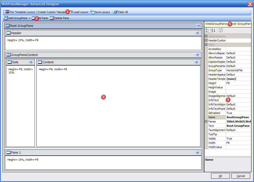254x182 pixels.
Task: Click the Clear All eraser icon
Action: click(116, 12)
